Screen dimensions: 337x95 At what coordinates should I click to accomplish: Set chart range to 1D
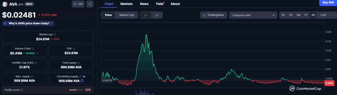[x=283, y=15]
